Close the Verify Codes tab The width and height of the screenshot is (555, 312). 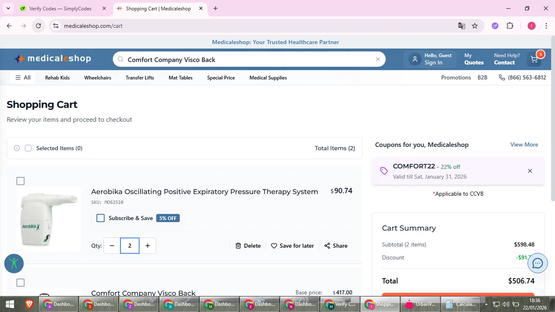point(104,9)
